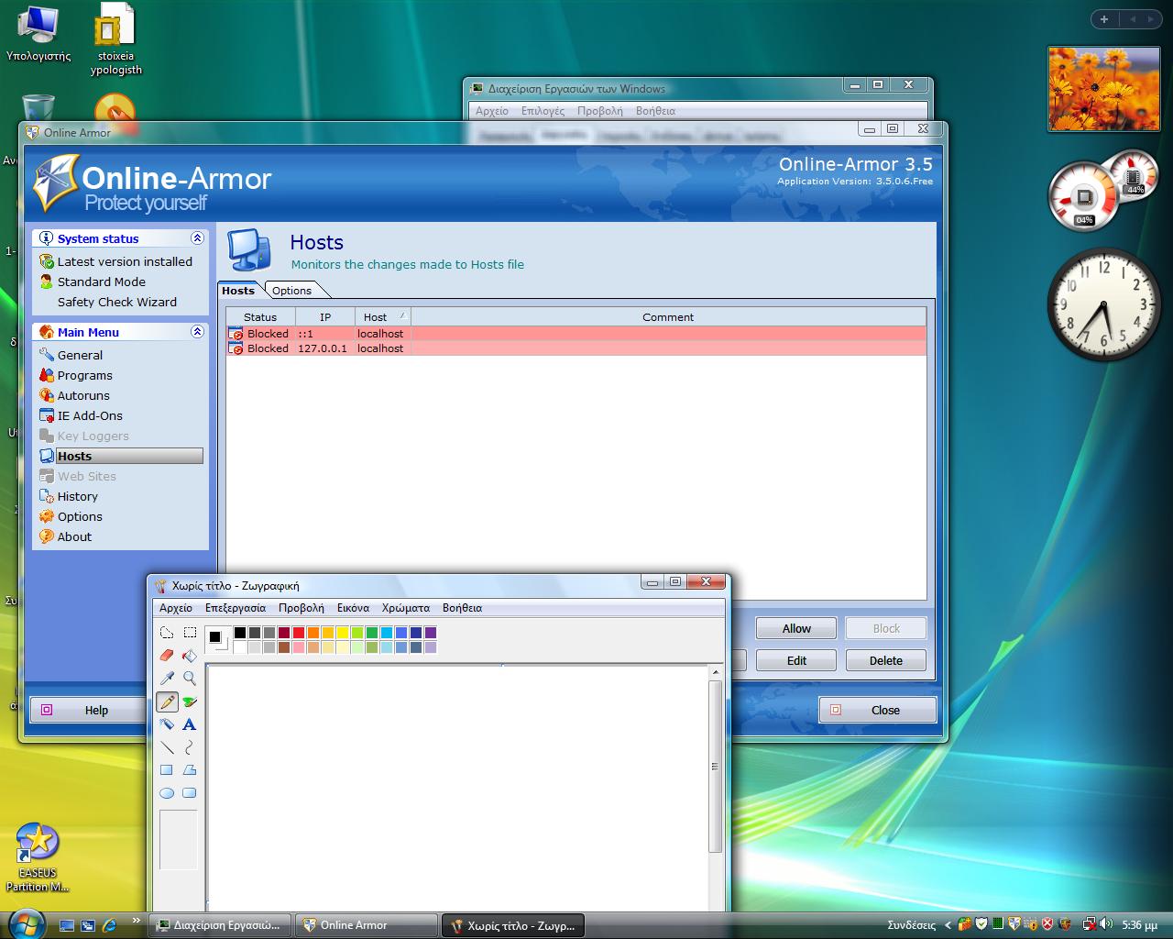Open the Αρχείο menu in Paint

(176, 608)
